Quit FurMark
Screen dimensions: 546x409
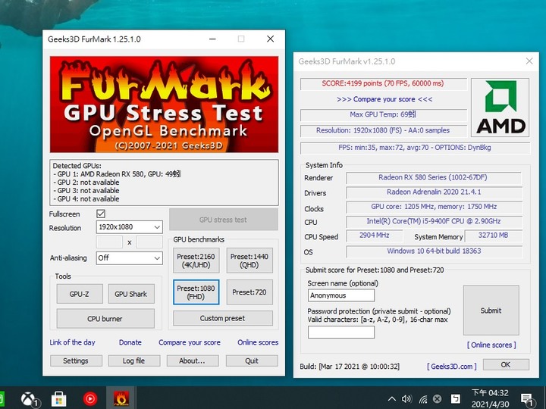(252, 361)
